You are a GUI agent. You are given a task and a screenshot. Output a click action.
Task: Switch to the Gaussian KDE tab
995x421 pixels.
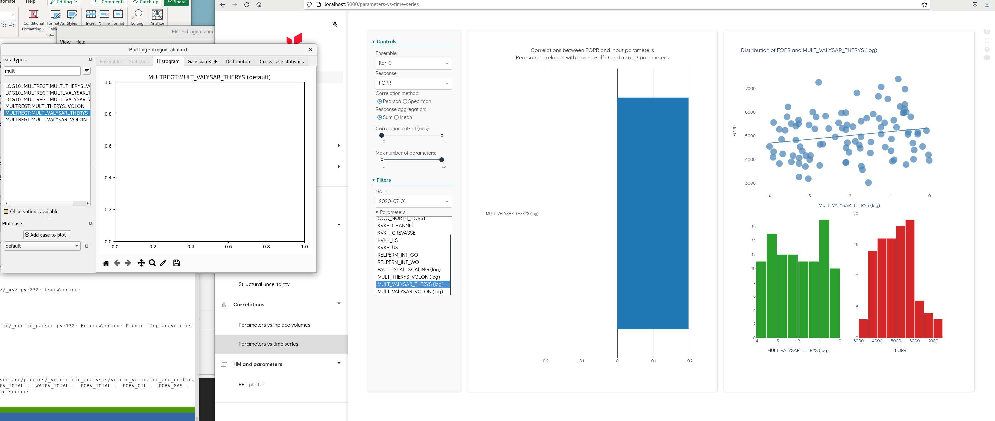pyautogui.click(x=202, y=61)
